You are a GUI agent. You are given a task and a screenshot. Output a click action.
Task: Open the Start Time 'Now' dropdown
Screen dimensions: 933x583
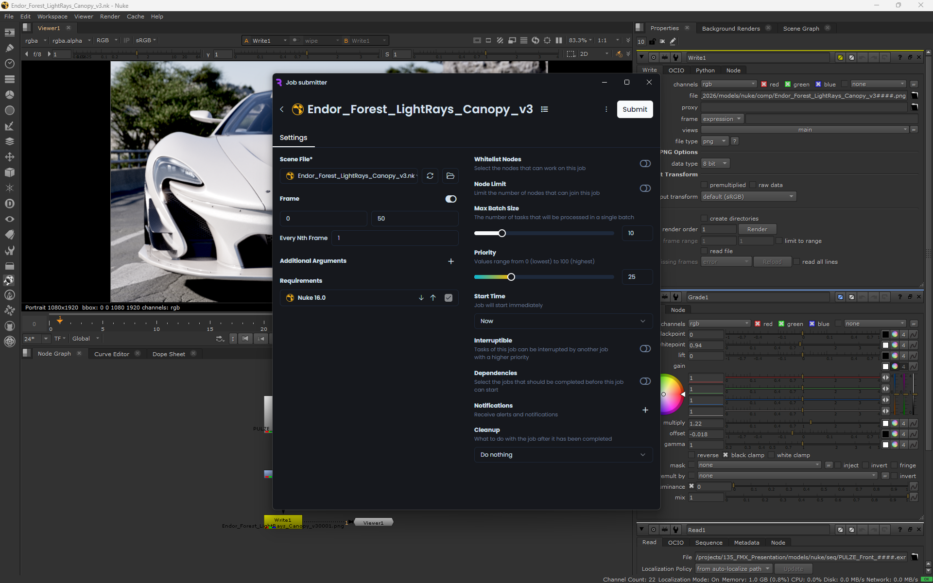coord(563,321)
